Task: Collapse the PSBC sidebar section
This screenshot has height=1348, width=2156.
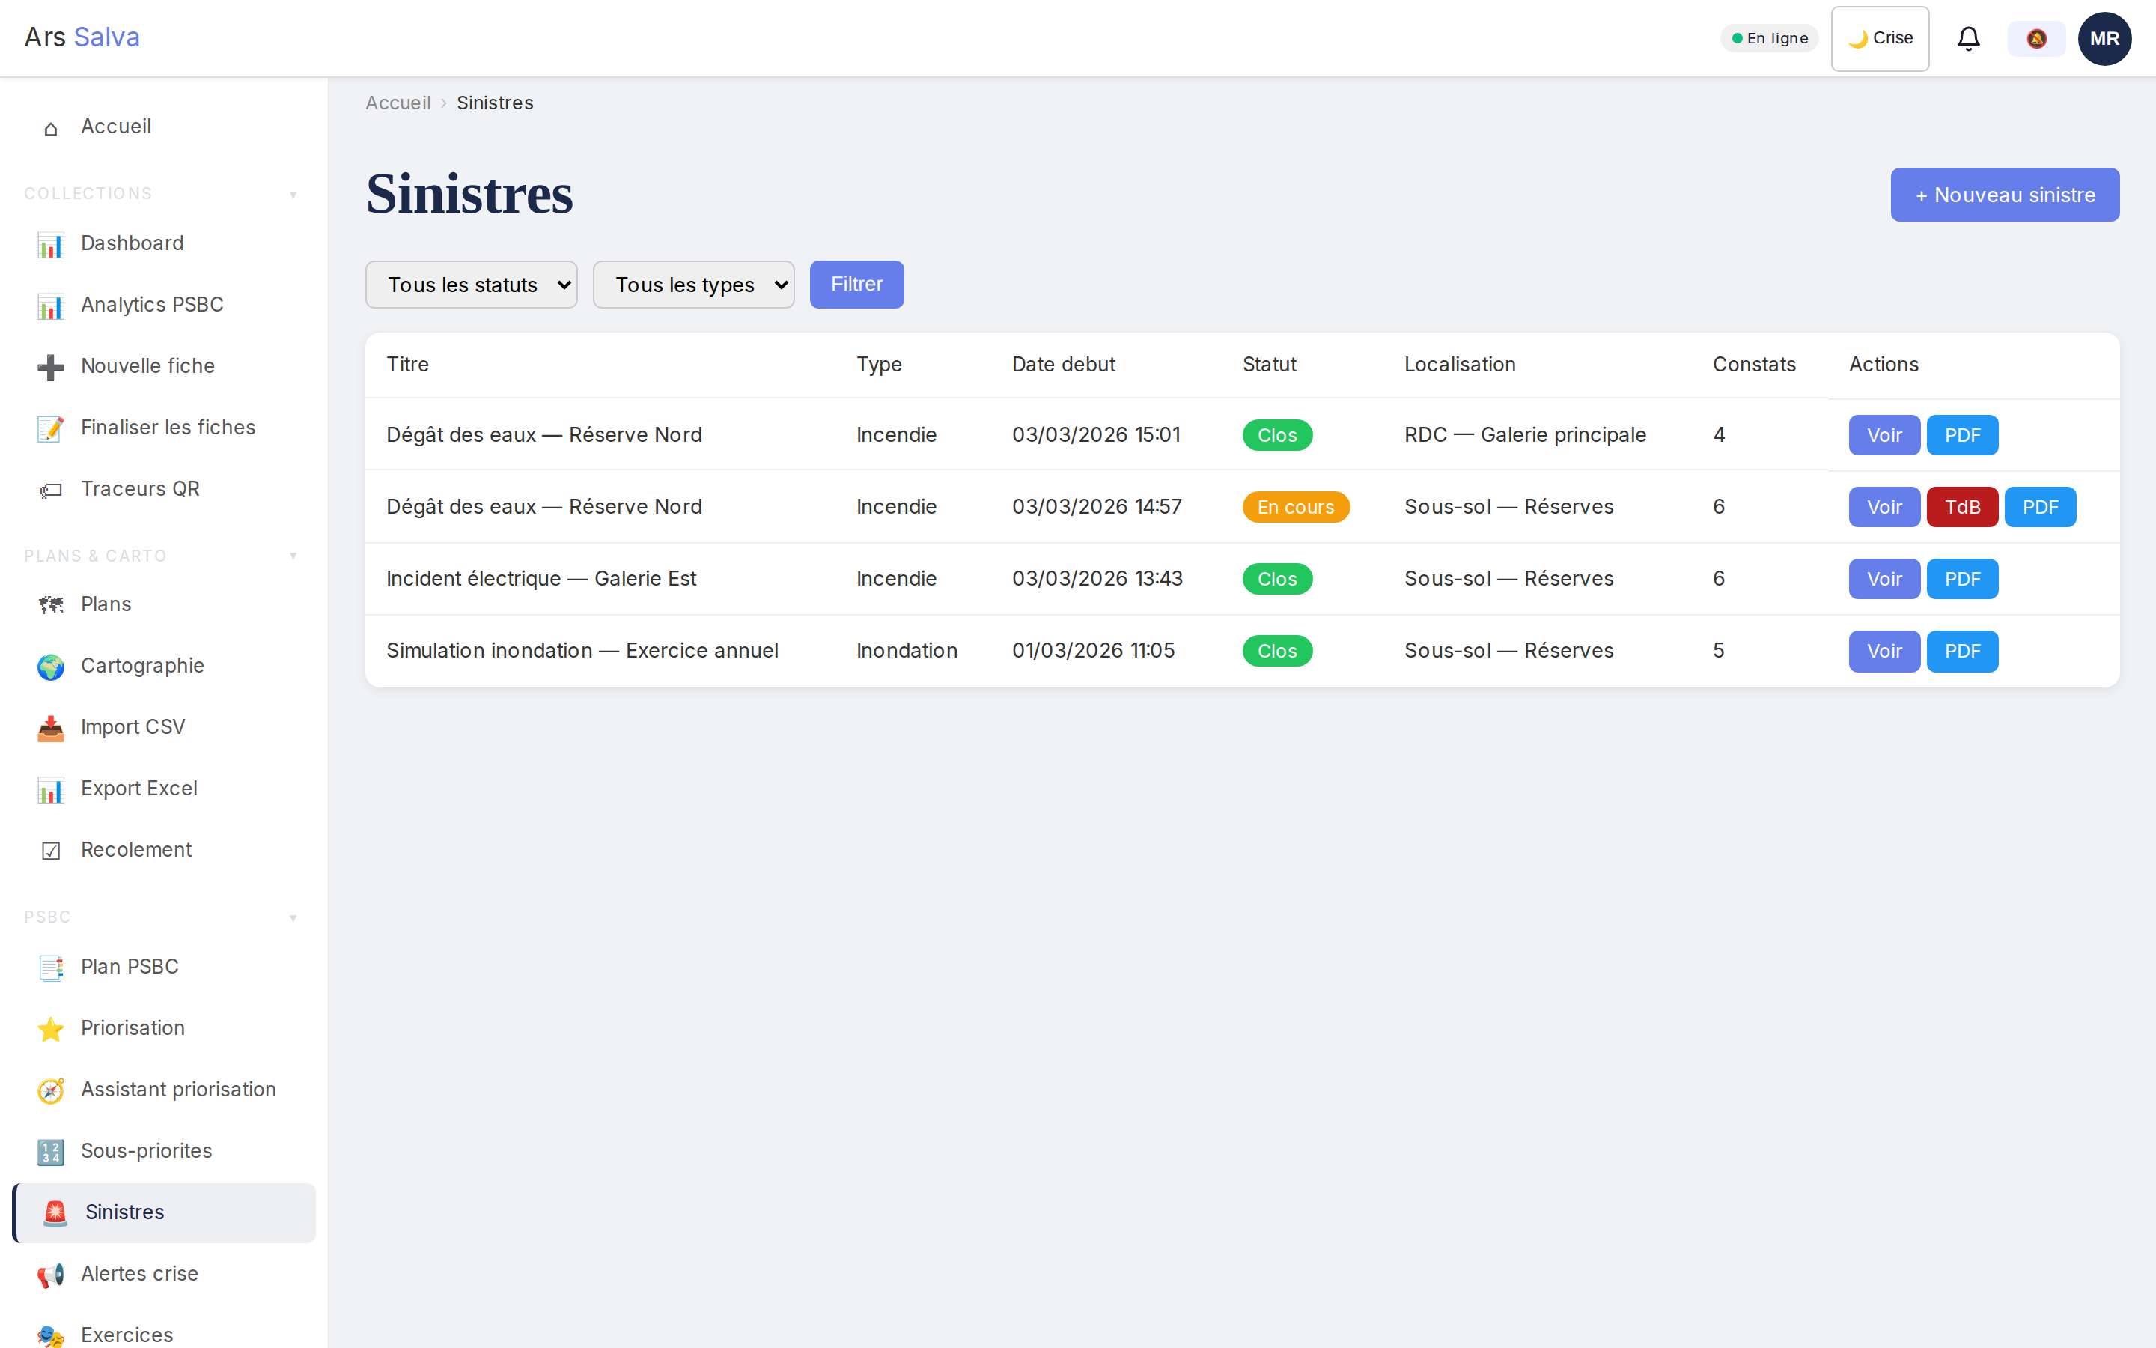Action: [293, 917]
